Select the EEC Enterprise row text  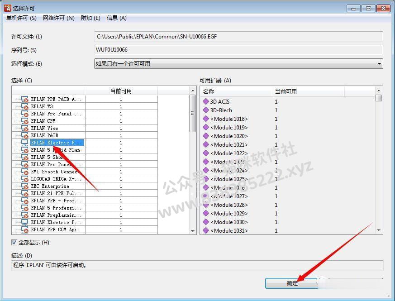tap(50, 186)
